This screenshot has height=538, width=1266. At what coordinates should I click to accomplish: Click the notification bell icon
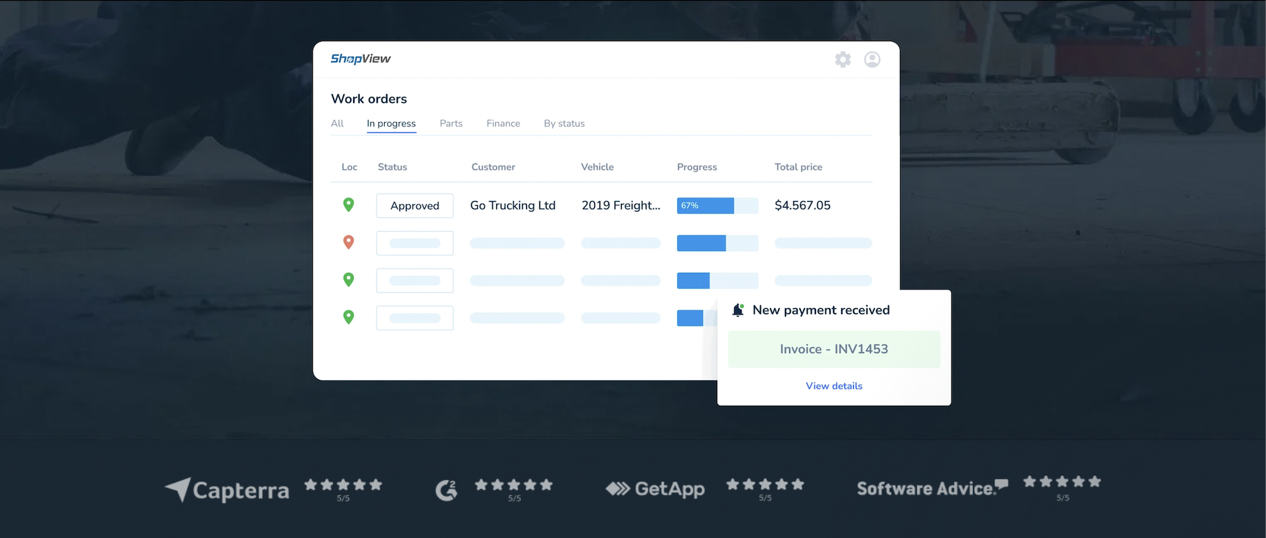tap(737, 310)
